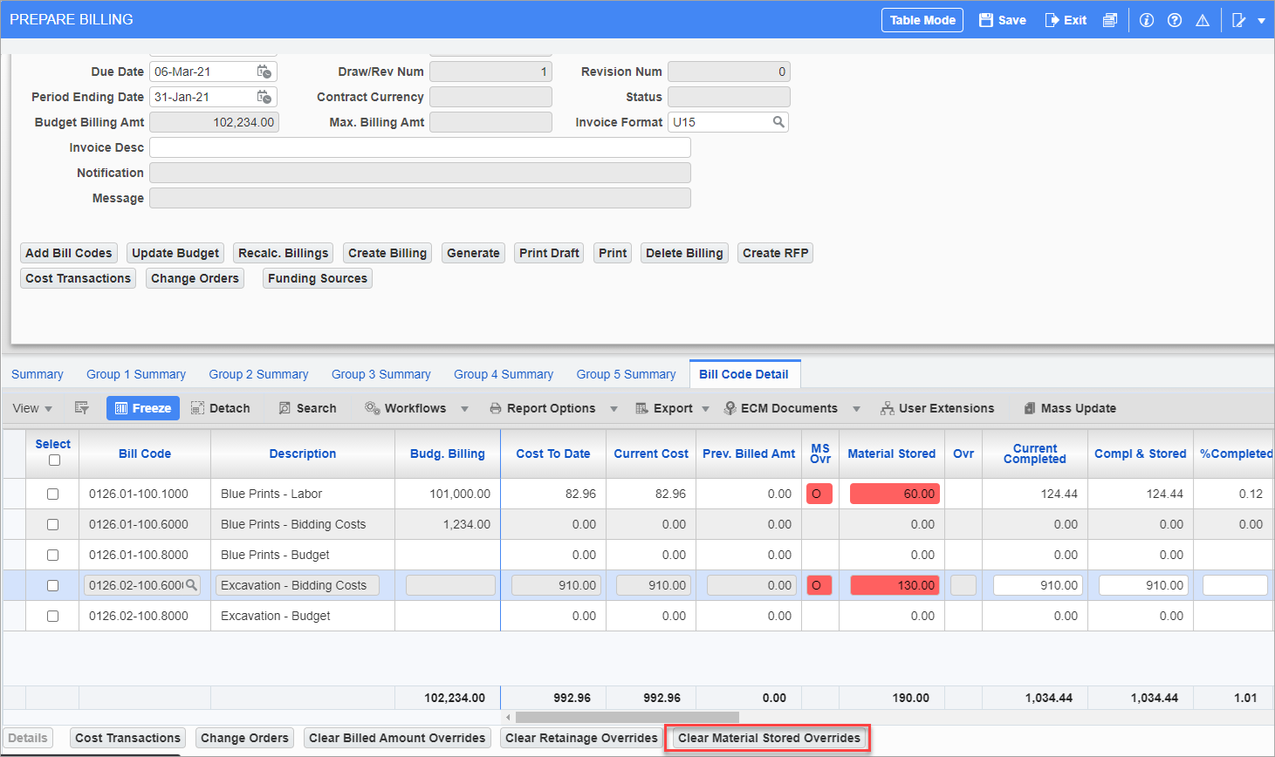Switch to the Group 3 Summary tab

click(381, 373)
